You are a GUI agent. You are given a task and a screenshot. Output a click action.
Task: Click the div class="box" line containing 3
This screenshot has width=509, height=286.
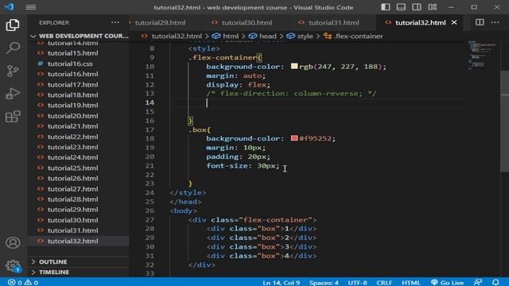coord(262,247)
